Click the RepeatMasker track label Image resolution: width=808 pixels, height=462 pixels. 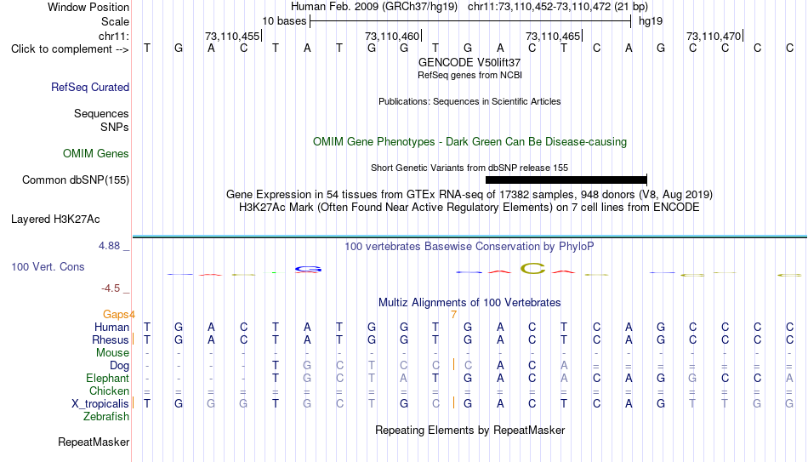click(x=94, y=442)
